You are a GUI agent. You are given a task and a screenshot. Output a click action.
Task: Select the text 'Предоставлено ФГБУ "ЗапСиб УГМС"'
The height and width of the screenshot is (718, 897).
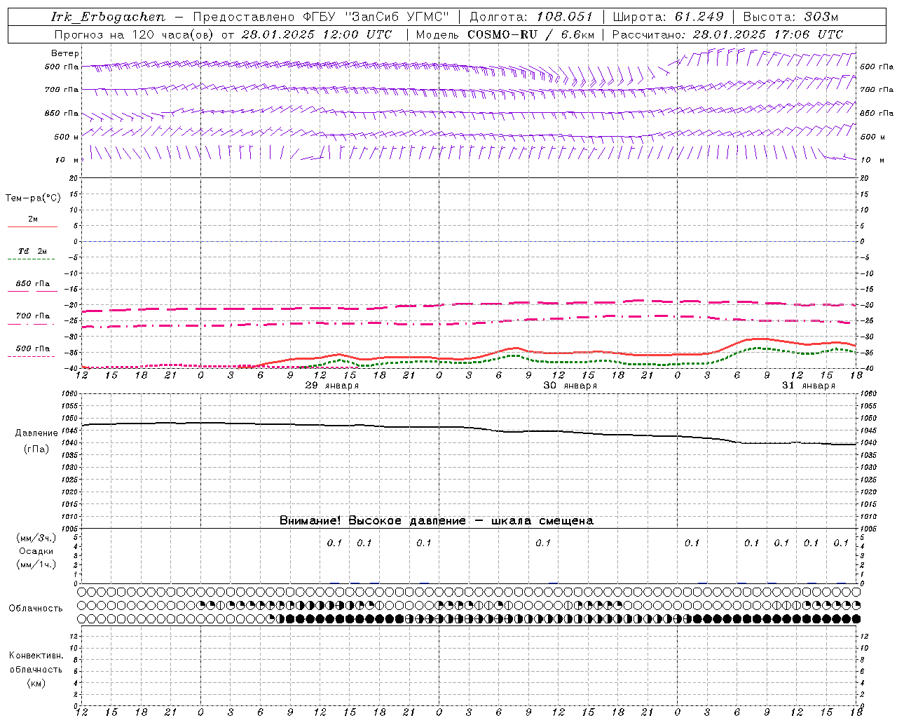click(320, 17)
